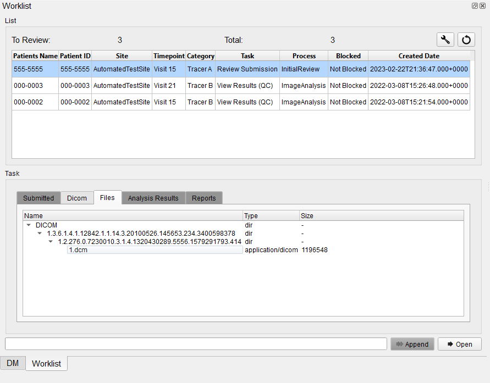Collapse the 1.3.6.1.4.1.12842 directory node
490x383 pixels.
pyautogui.click(x=39, y=233)
